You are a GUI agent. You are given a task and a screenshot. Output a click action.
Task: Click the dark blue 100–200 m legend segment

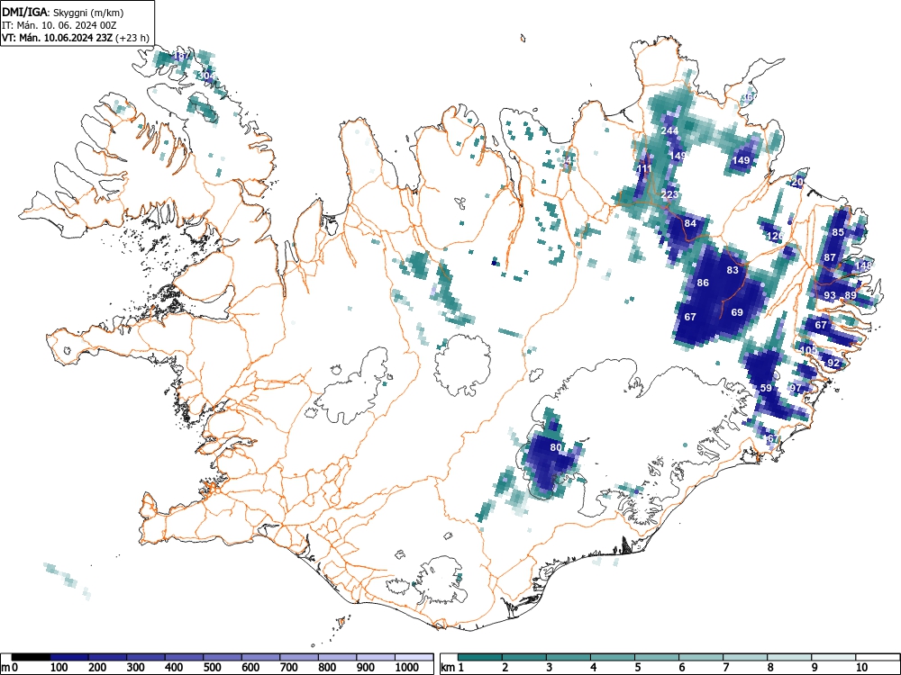coord(69,657)
